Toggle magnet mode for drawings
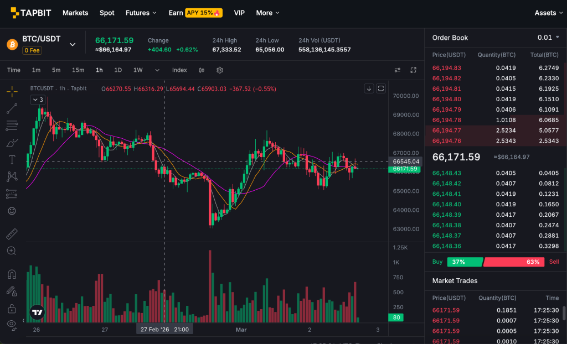This screenshot has width=567, height=344. pyautogui.click(x=12, y=274)
